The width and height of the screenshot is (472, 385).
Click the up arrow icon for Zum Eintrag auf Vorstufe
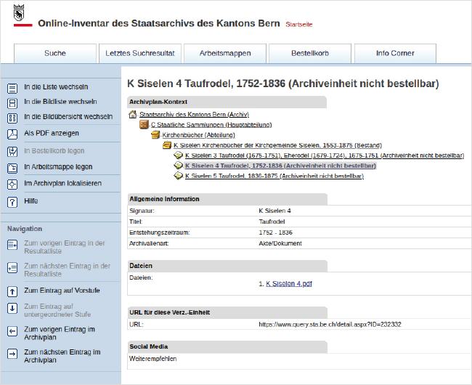tap(12, 291)
